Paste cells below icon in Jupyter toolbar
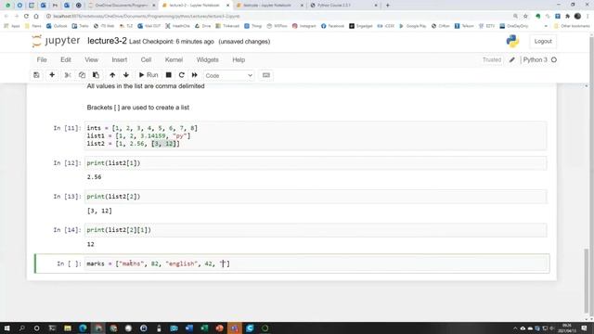This screenshot has width=594, height=334. click(96, 75)
